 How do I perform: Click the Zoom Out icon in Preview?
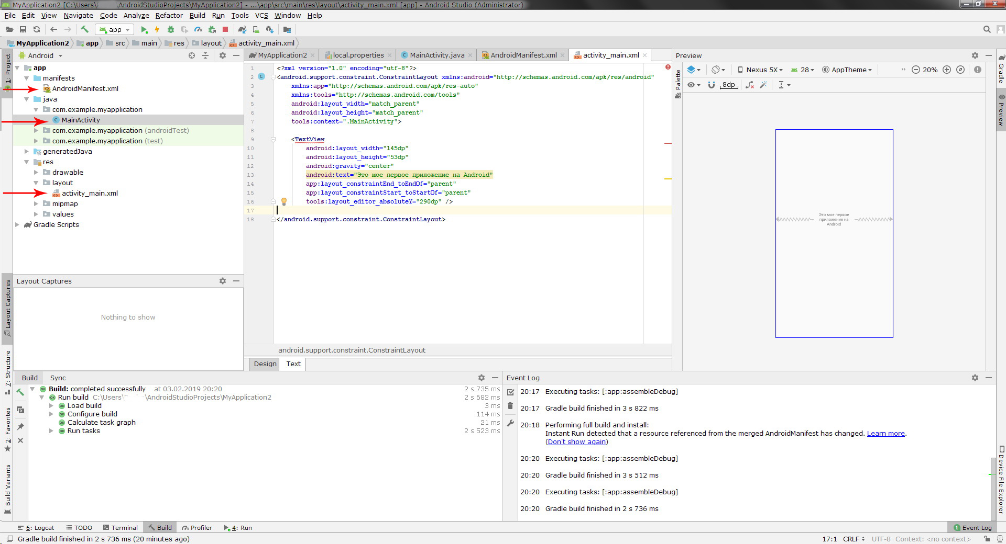pyautogui.click(x=916, y=70)
